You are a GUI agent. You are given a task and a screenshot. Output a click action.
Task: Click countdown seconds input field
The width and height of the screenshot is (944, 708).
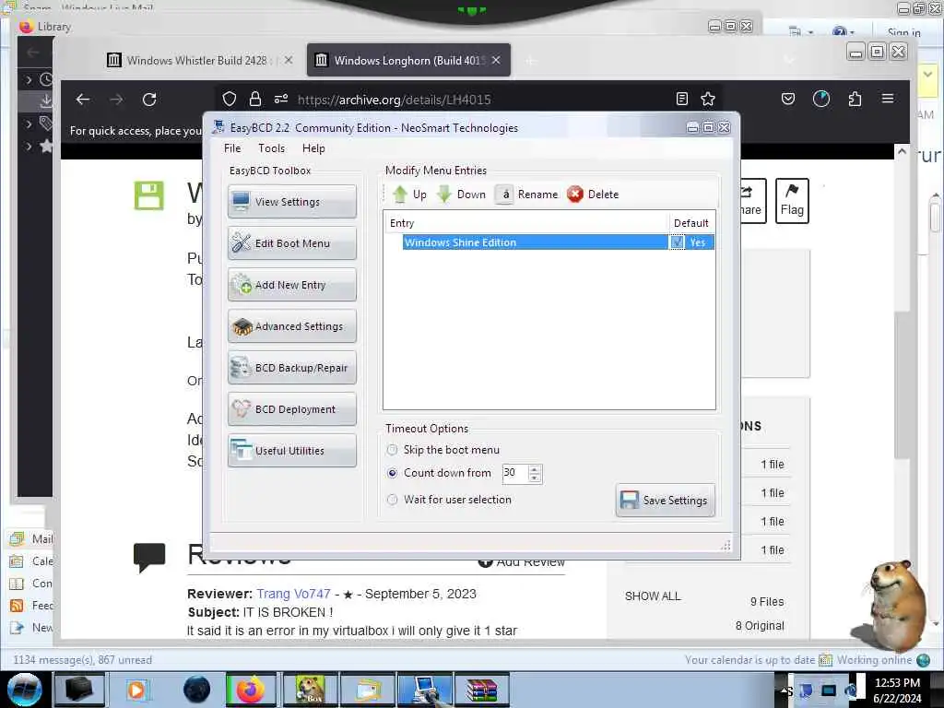point(514,473)
